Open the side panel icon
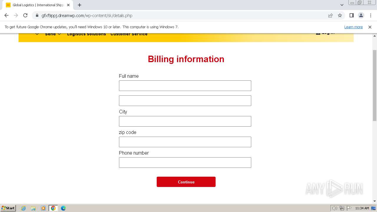This screenshot has width=377, height=212. click(351, 15)
